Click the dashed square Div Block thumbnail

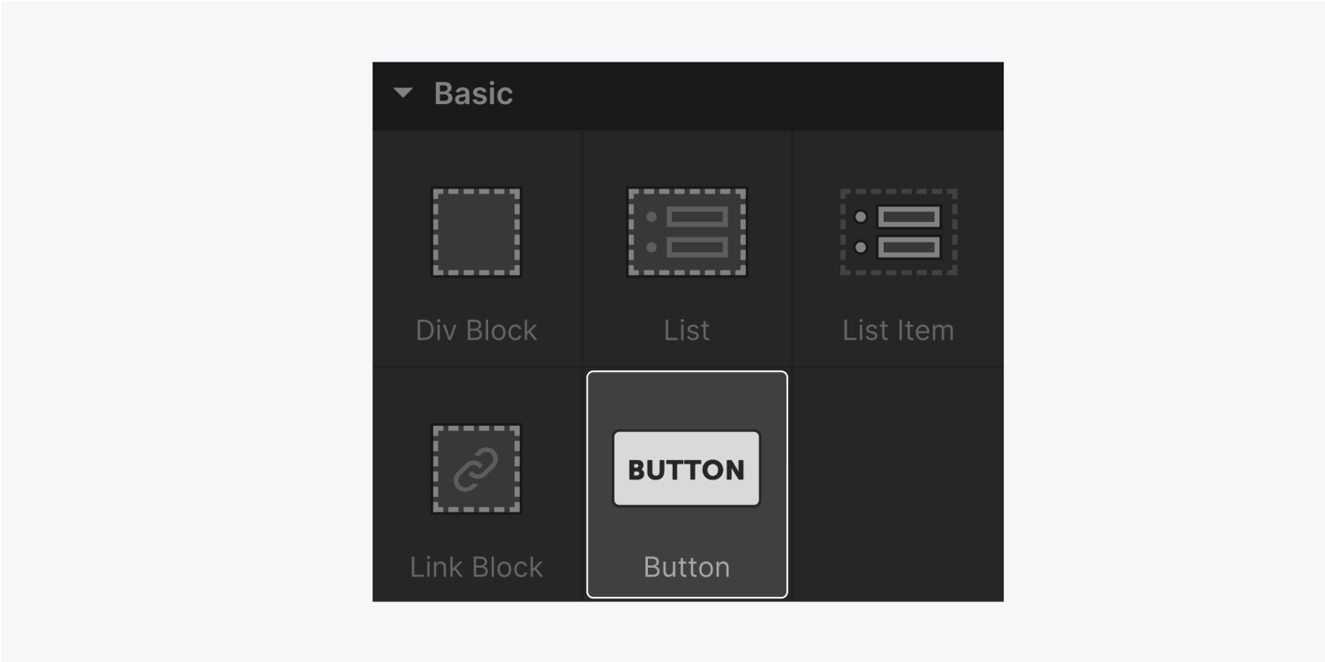[x=476, y=232]
